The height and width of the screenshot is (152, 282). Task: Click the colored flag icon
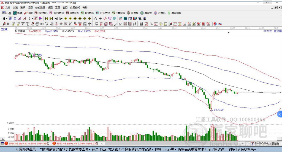pyautogui.click(x=41, y=19)
